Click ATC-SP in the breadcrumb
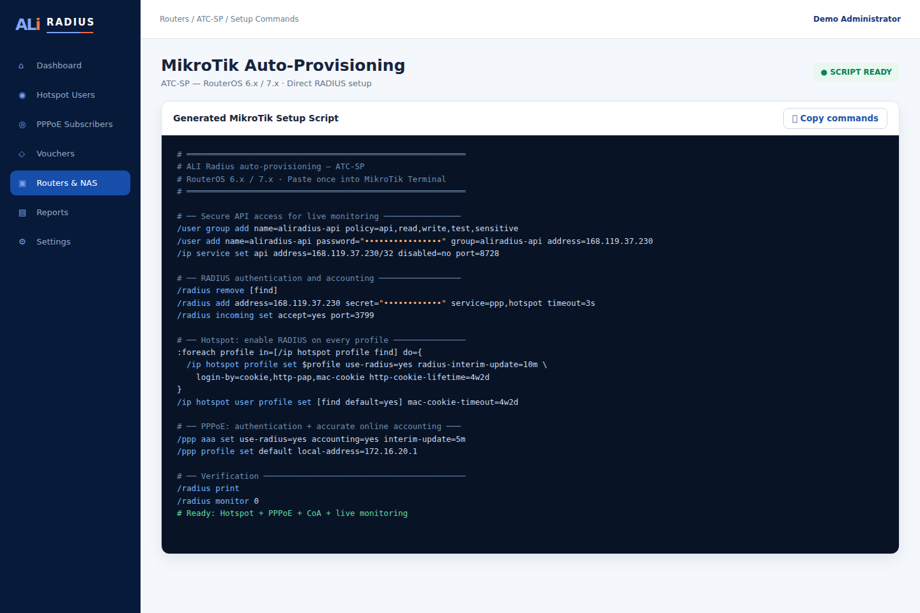Screen dimensions: 920x613 [x=210, y=19]
